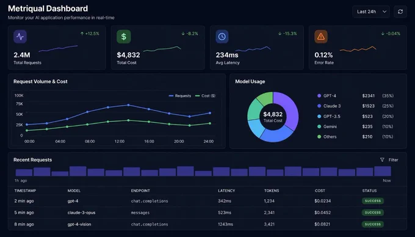
Task: Click the Total Requests pulse icon
Action: pyautogui.click(x=20, y=37)
